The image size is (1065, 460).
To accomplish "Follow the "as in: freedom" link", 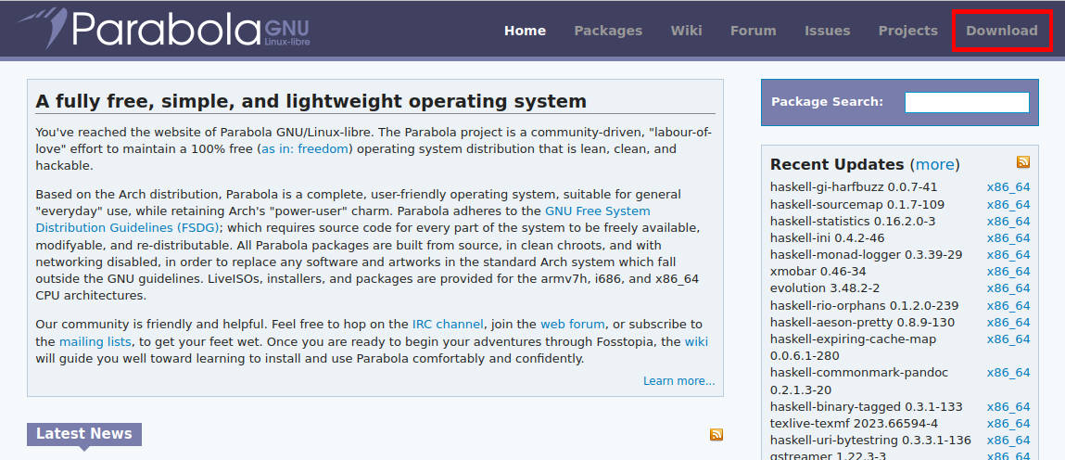I will 304,148.
